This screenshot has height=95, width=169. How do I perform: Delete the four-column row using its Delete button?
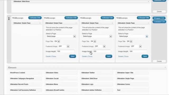[159, 61]
